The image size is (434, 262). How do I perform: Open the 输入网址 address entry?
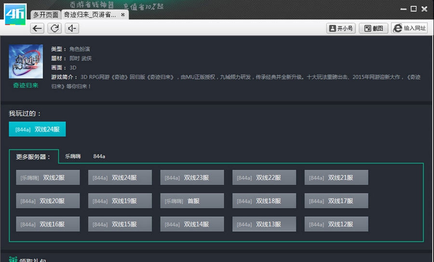click(x=409, y=28)
